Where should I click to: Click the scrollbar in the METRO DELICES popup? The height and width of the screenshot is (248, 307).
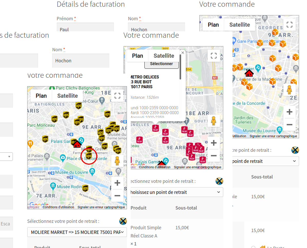[x=180, y=67]
